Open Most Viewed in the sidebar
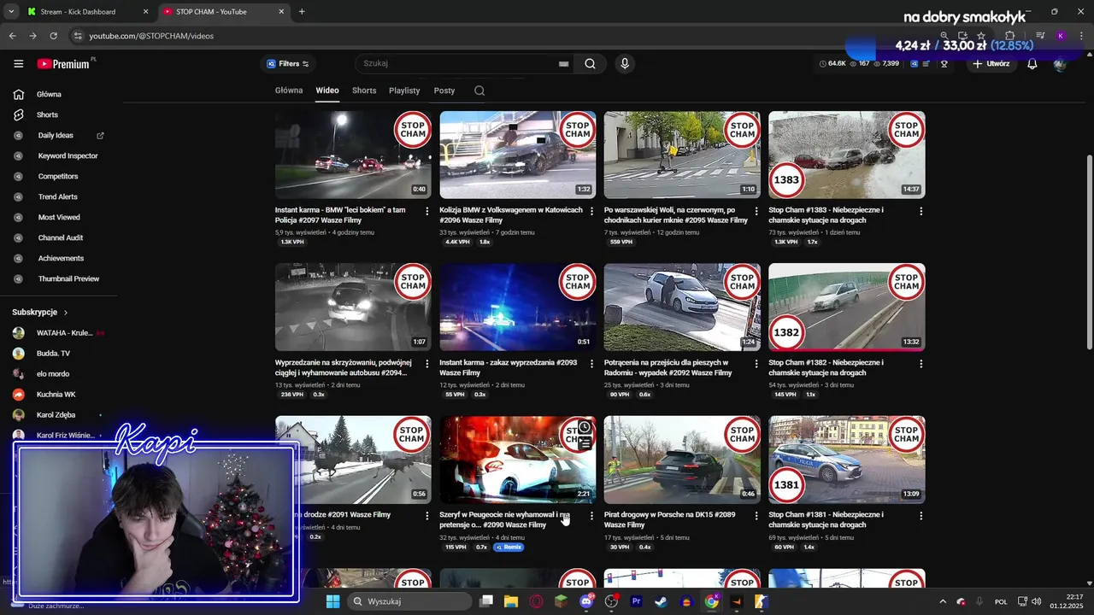1094x615 pixels. (x=59, y=217)
